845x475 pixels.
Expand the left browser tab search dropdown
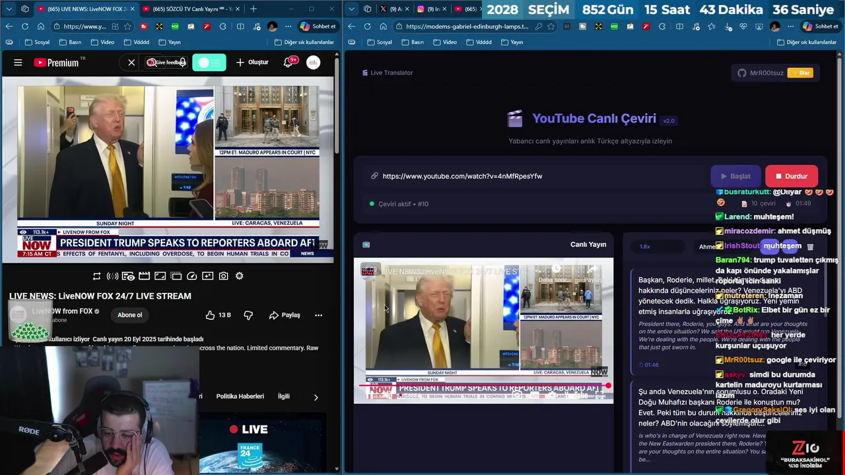(x=8, y=9)
